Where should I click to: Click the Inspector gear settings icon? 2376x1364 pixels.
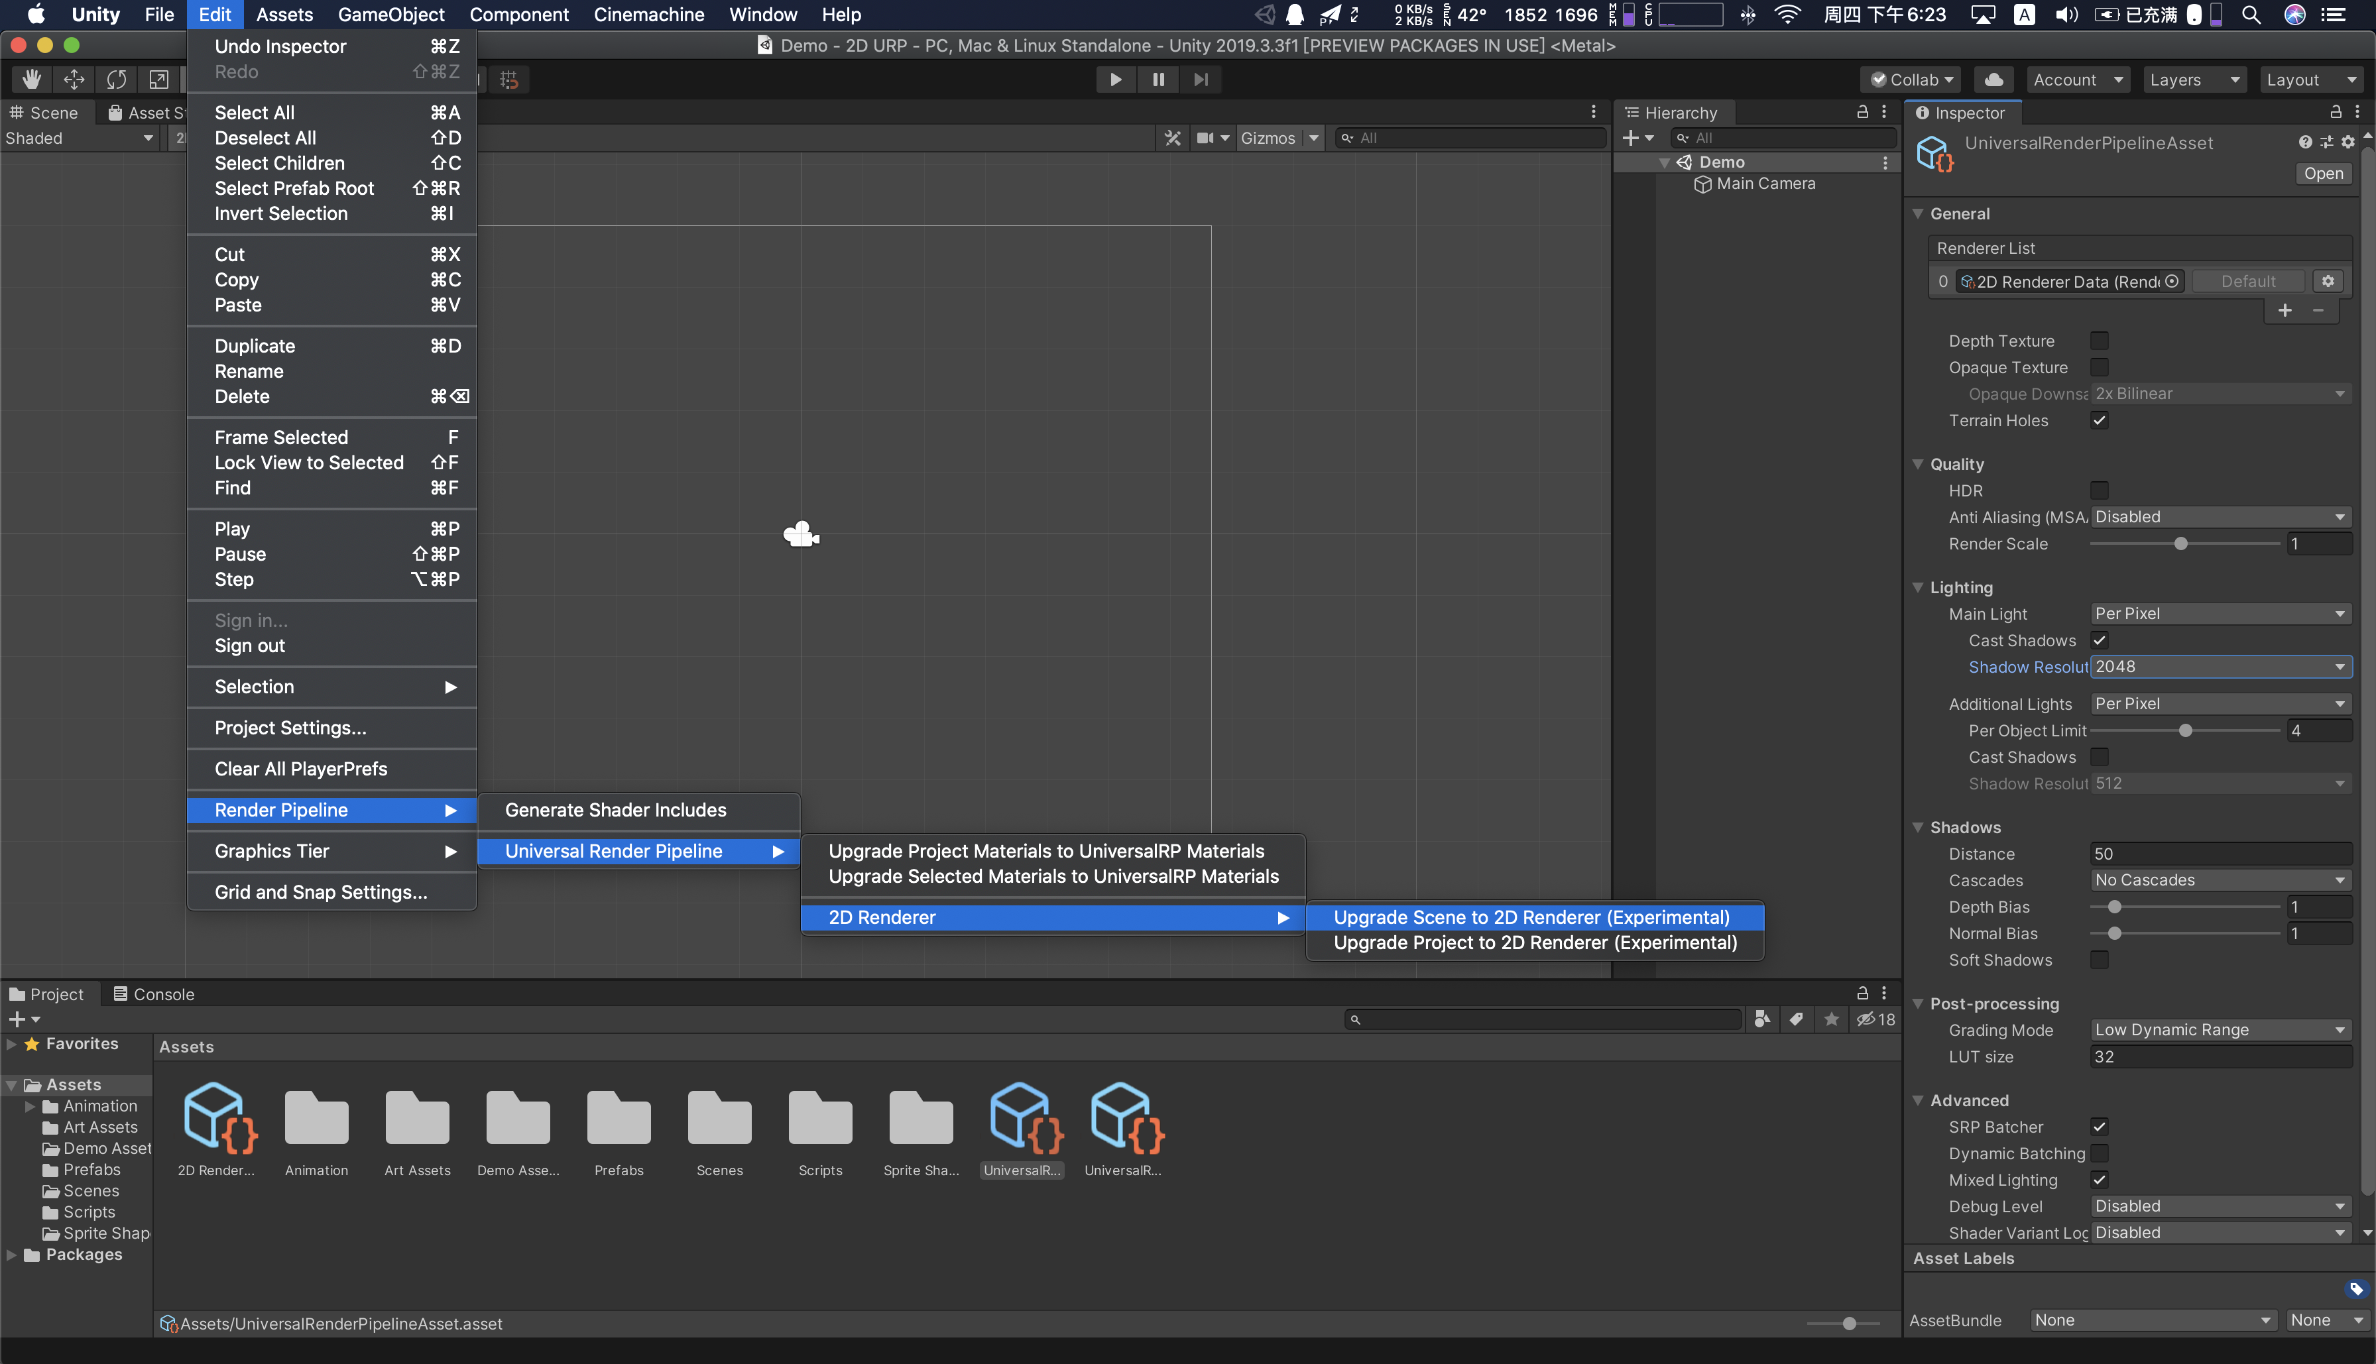(2347, 142)
